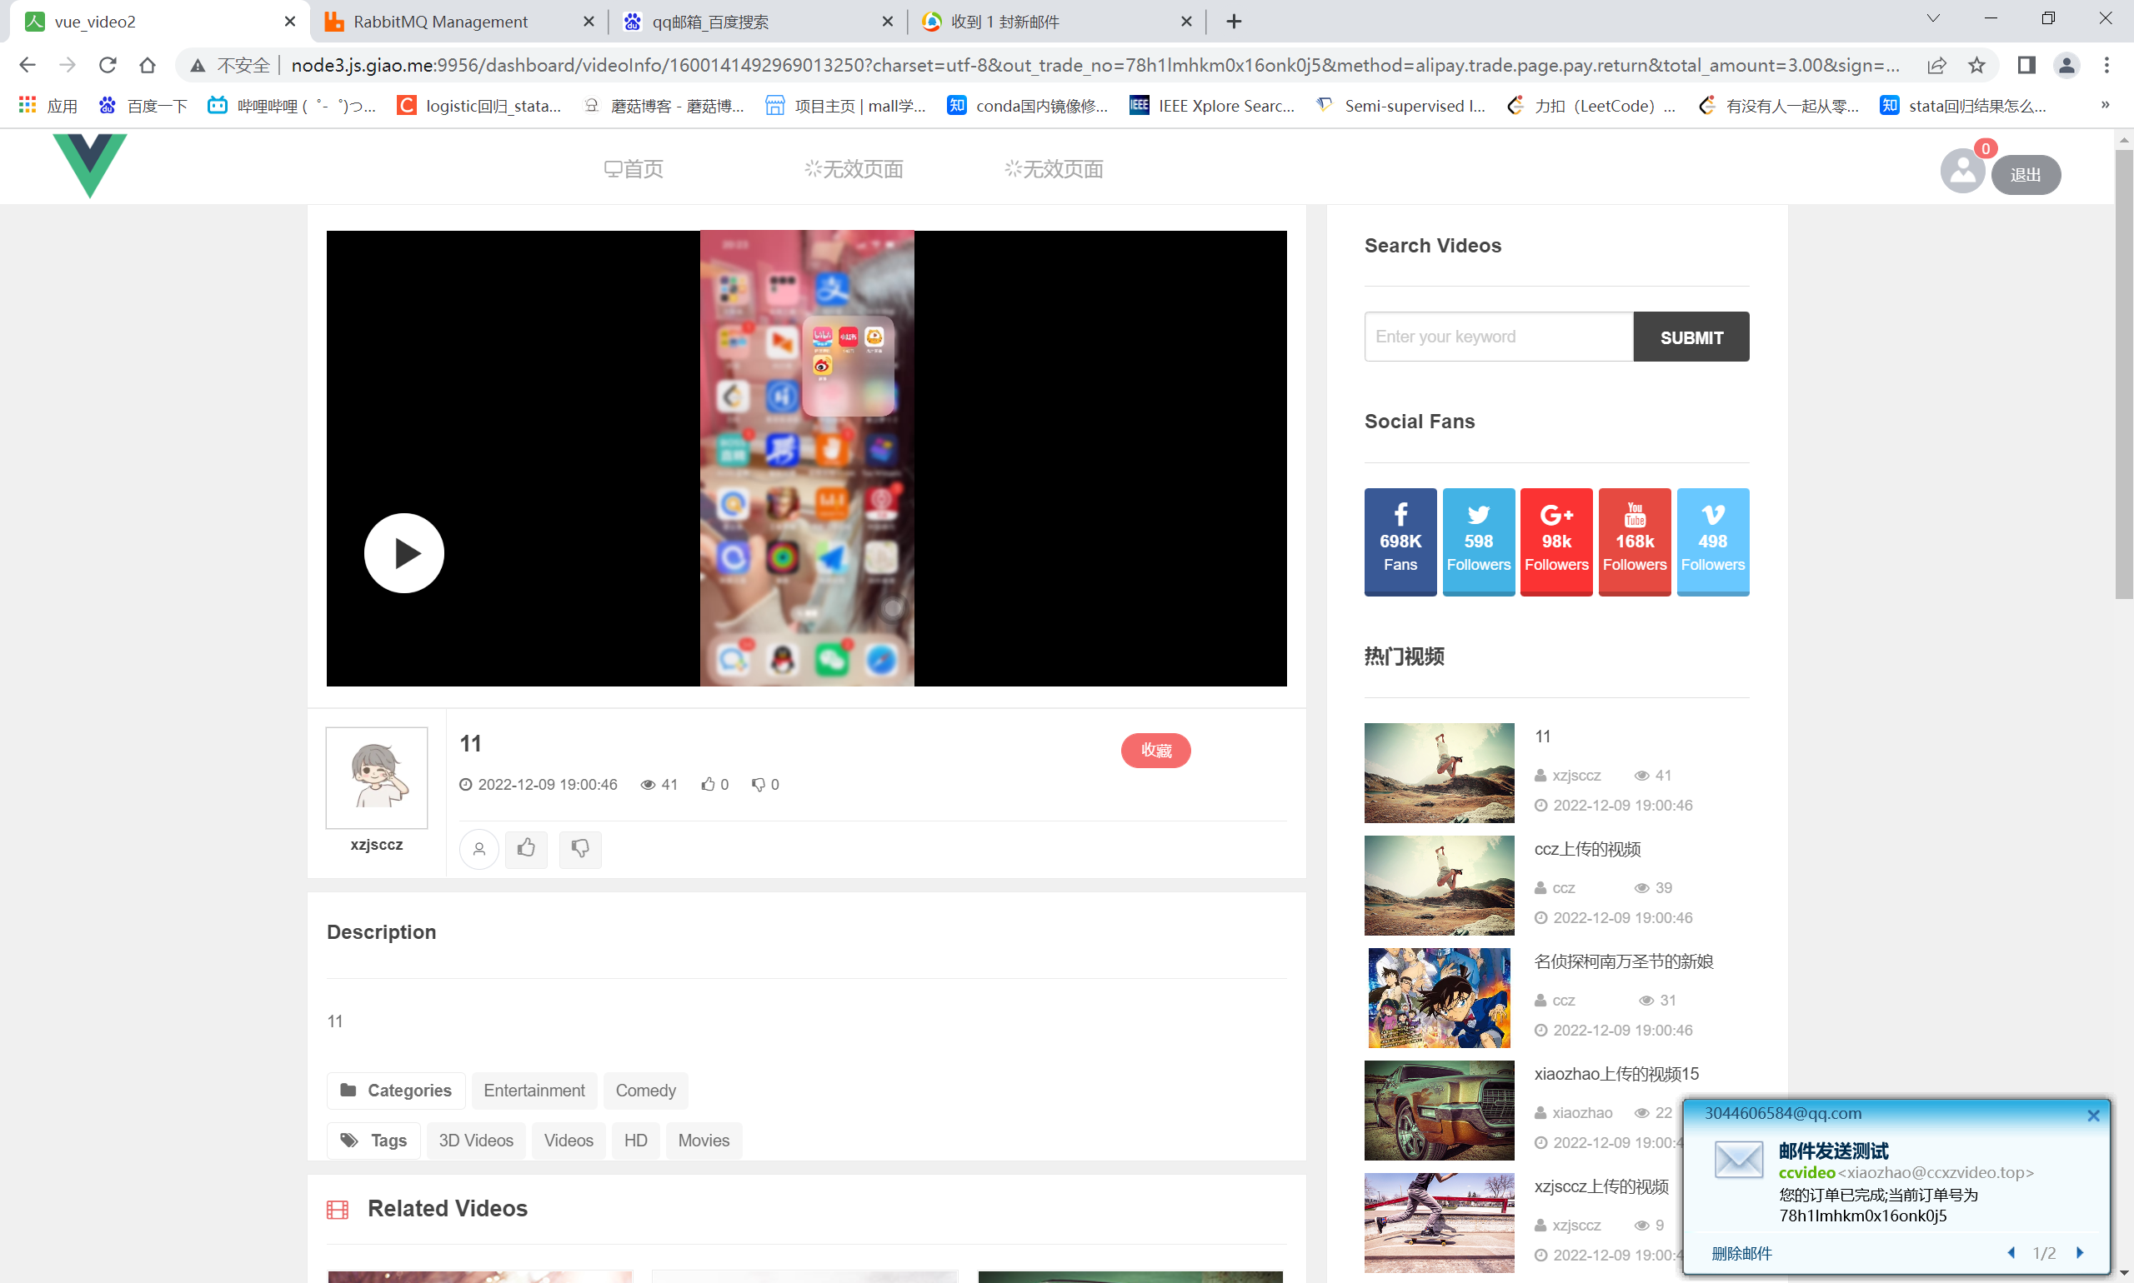Click the 退出 logout button
The height and width of the screenshot is (1283, 2134).
point(2025,175)
